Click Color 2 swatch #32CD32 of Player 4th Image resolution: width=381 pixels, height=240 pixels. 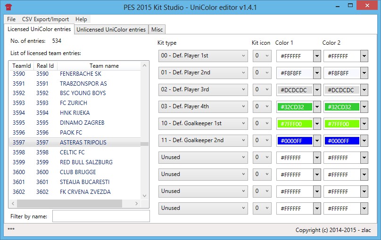[342, 107]
